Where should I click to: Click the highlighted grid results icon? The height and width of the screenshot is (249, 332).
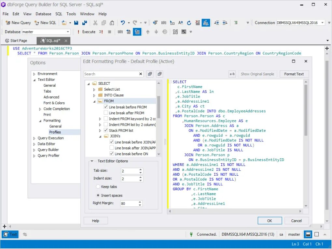[137, 32]
